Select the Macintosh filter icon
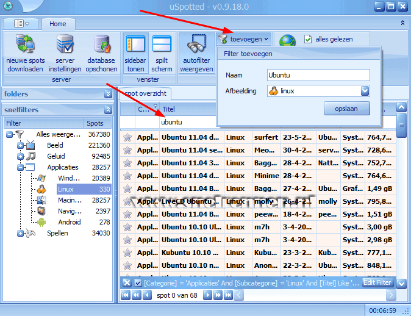411x316 pixels. pos(41,200)
